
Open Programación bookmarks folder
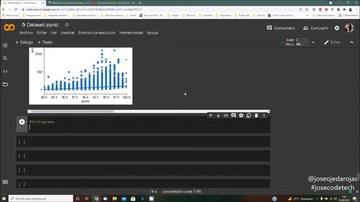[x=31, y=15]
